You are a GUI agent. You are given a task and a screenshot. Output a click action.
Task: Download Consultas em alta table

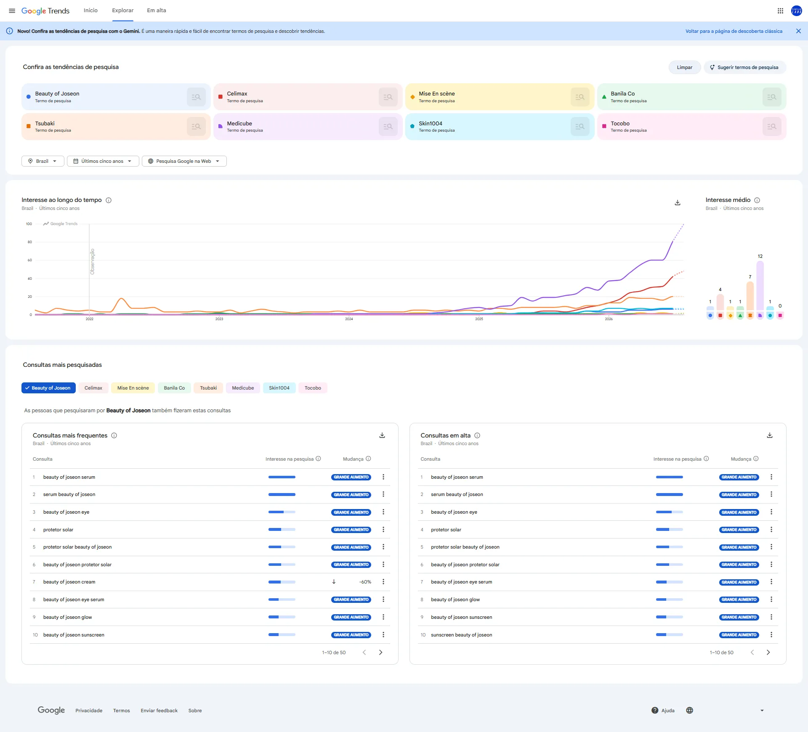click(770, 435)
